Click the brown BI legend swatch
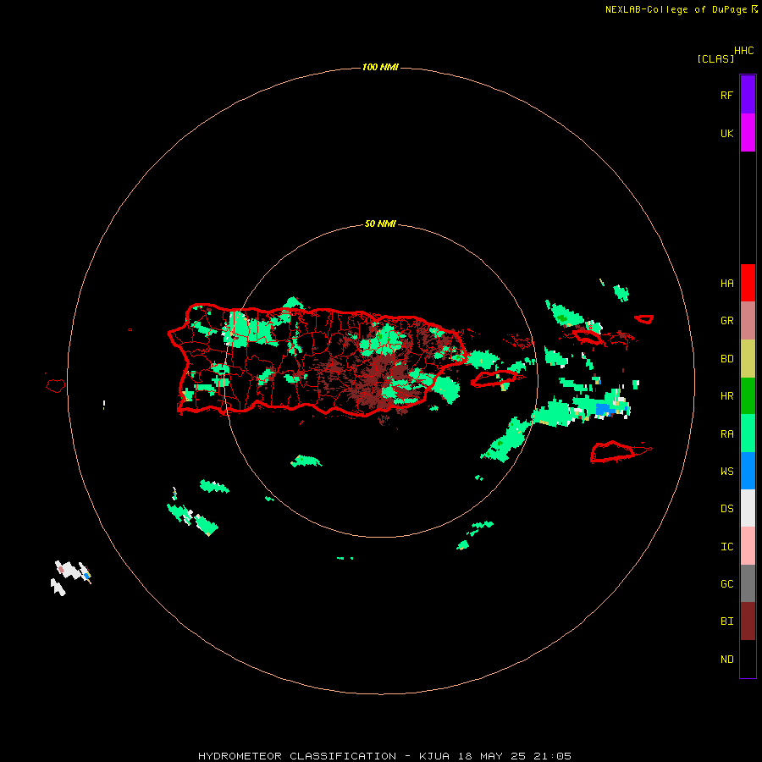Image resolution: width=762 pixels, height=762 pixels. 748,621
